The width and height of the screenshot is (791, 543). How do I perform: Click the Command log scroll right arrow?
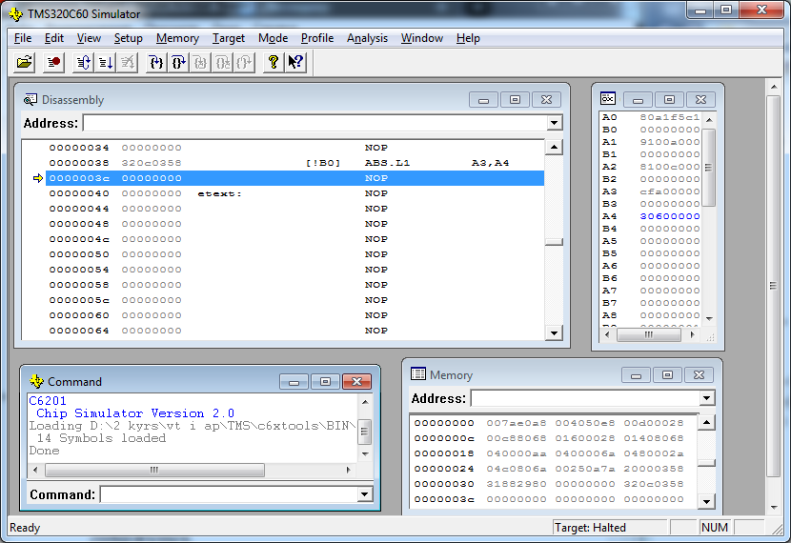(349, 470)
